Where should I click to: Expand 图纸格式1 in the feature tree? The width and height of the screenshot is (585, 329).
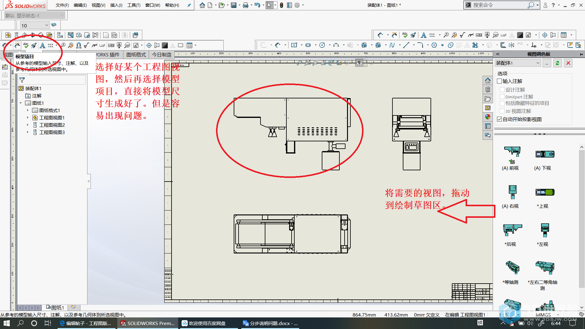click(x=28, y=110)
